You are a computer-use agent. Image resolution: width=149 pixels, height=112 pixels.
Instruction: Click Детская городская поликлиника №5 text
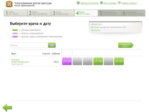(x=109, y=27)
